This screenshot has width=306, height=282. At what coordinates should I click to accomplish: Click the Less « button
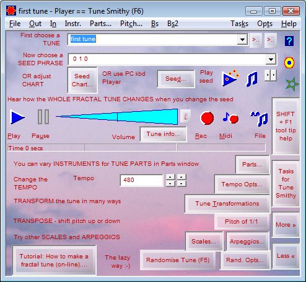[286, 256]
